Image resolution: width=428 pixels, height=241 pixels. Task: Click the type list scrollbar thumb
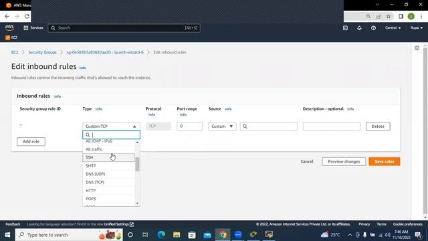coord(137,164)
